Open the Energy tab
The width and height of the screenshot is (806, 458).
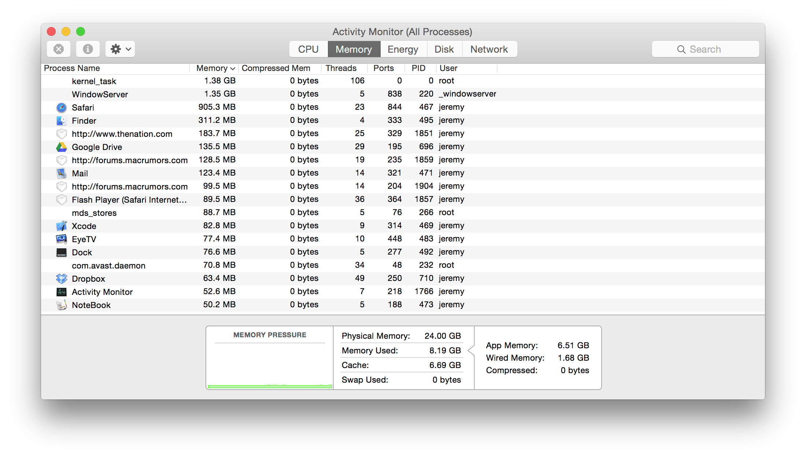point(403,49)
